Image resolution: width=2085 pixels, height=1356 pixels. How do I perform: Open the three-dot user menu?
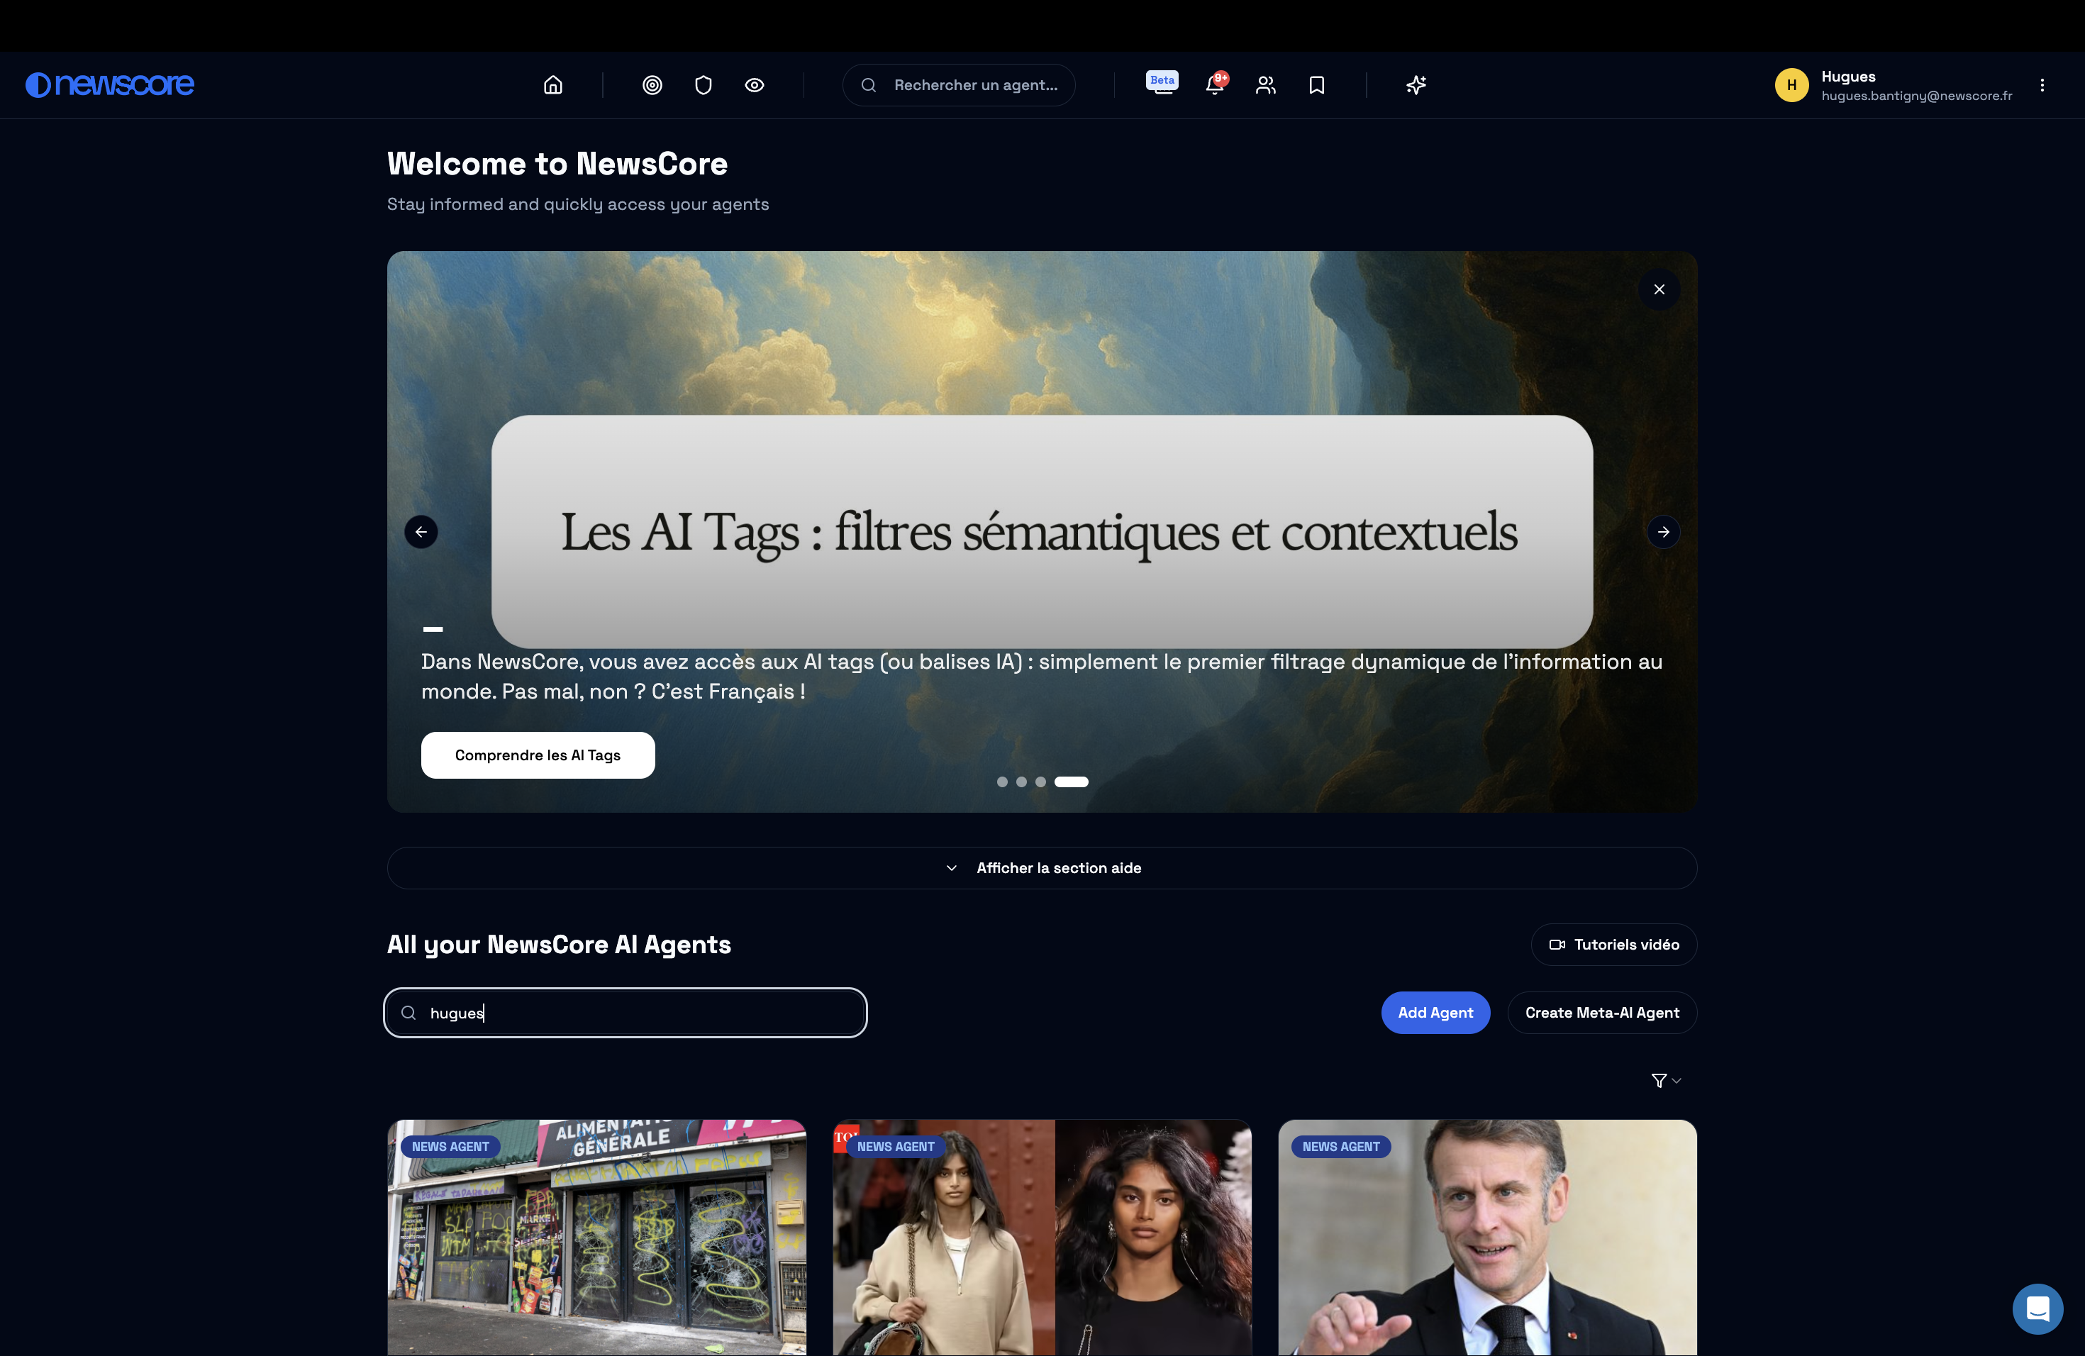(x=2042, y=85)
